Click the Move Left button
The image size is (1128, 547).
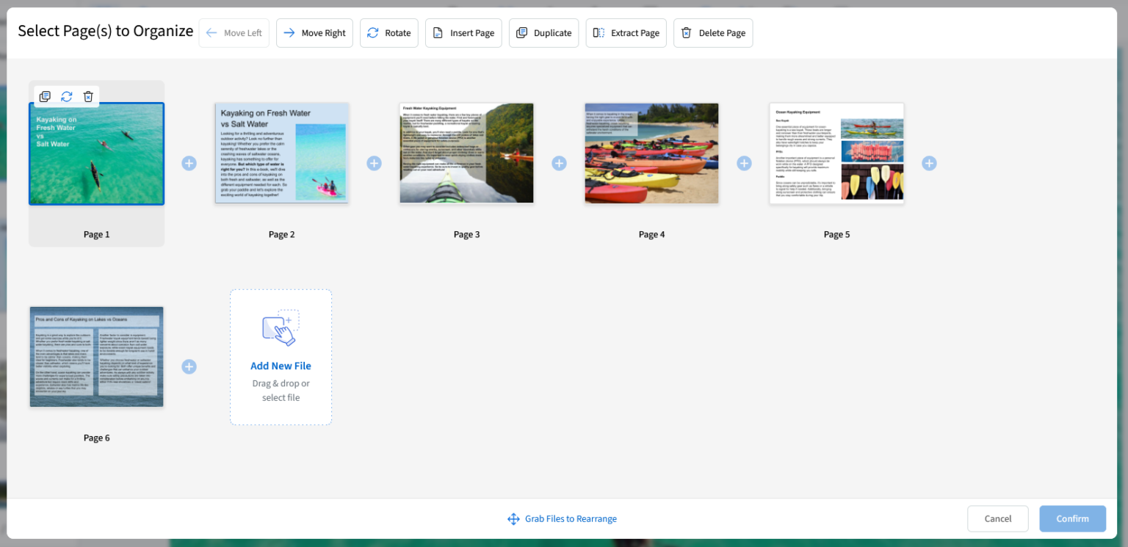pyautogui.click(x=234, y=33)
